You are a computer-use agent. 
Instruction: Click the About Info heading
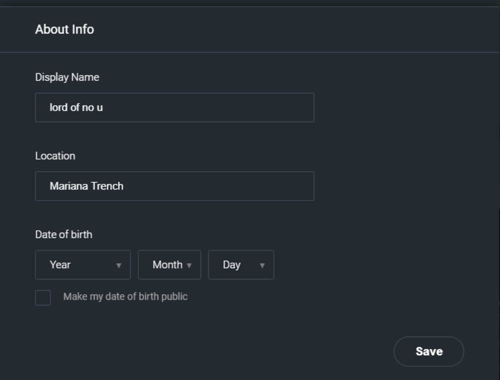click(x=64, y=29)
